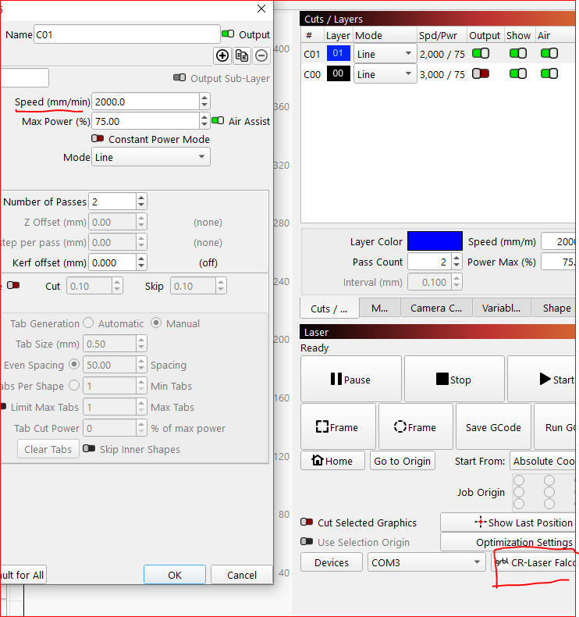This screenshot has height=617, width=579.
Task: Enable Output for layer C00
Action: (x=481, y=74)
